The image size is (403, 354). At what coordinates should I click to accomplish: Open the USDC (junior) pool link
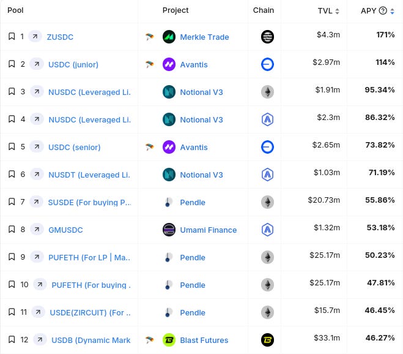tap(73, 65)
